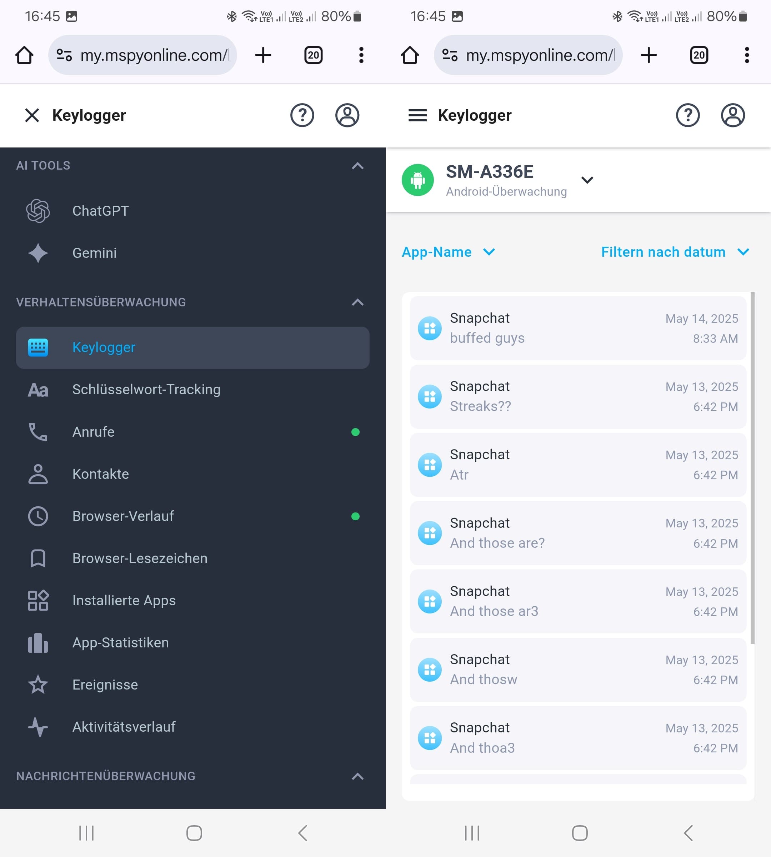This screenshot has width=771, height=857.
Task: Open the Snapchat entry 'And those ar3'
Action: (x=578, y=601)
